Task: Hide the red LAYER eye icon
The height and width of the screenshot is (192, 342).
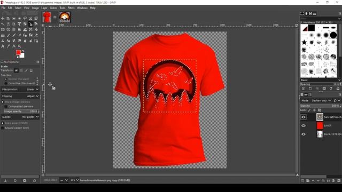Action: tap(304, 126)
